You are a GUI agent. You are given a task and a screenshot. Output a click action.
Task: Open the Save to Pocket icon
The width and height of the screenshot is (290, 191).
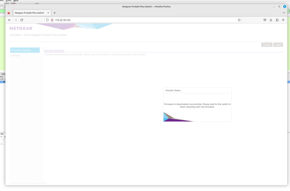click(x=265, y=20)
